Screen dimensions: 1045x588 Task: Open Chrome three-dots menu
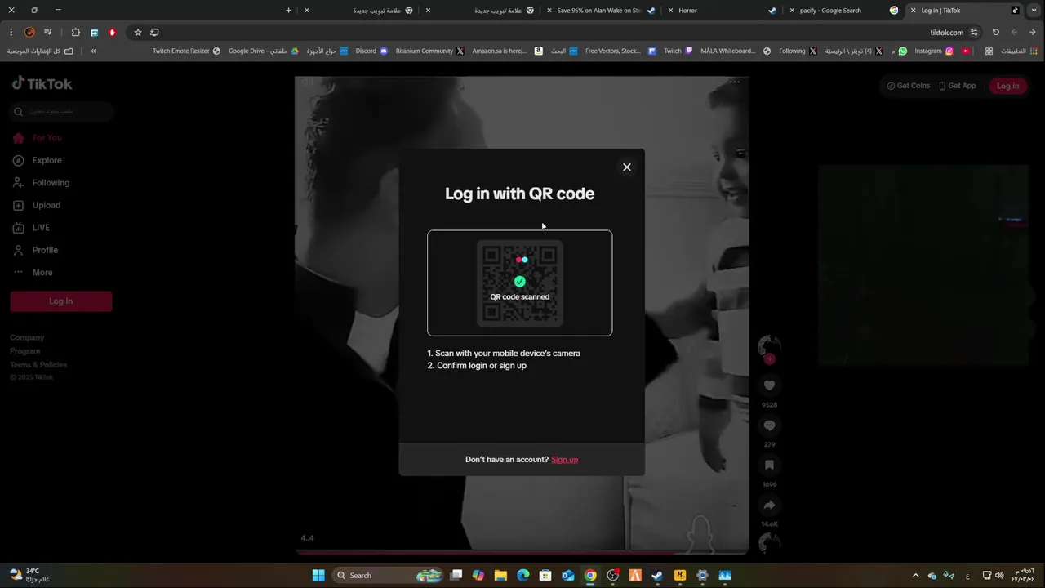pos(11,33)
